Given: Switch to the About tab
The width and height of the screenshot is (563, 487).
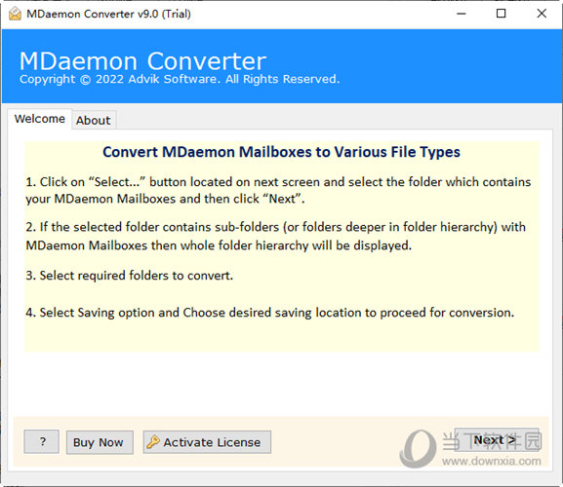Looking at the screenshot, I should [94, 121].
